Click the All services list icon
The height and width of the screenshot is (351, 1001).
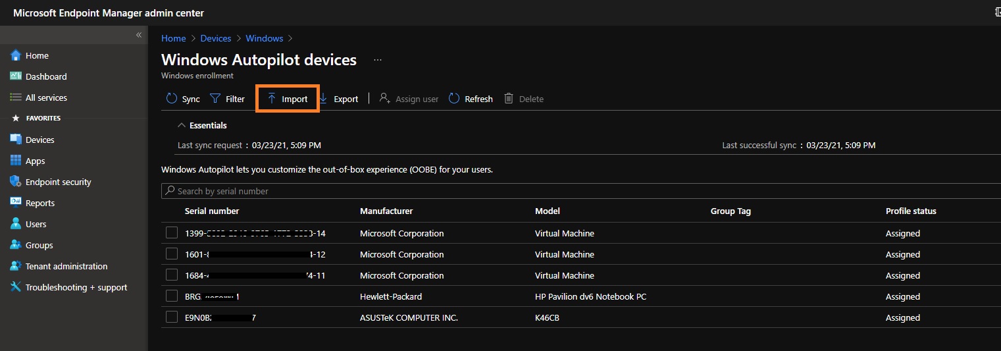(x=16, y=97)
